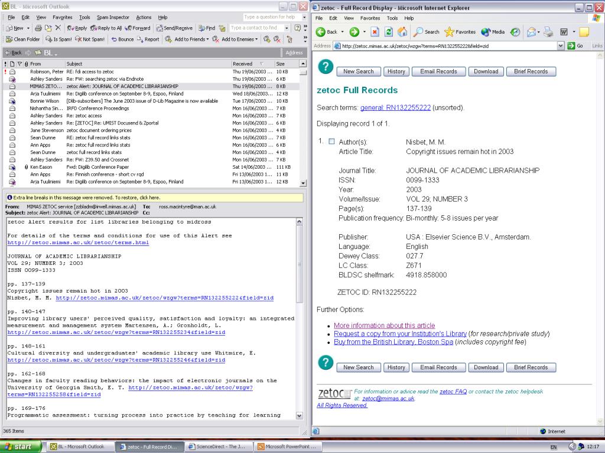The image size is (605, 453).
Task: Open the Help menu in Internet Explorer
Action: (x=409, y=18)
